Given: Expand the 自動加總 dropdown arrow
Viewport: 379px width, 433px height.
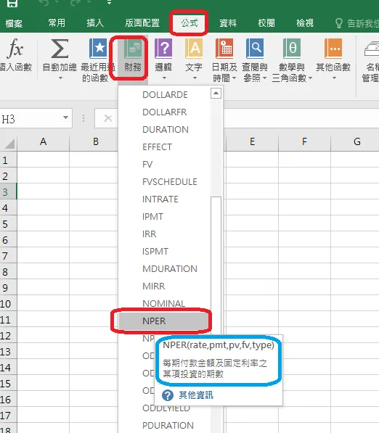Looking at the screenshot, I should pos(60,78).
